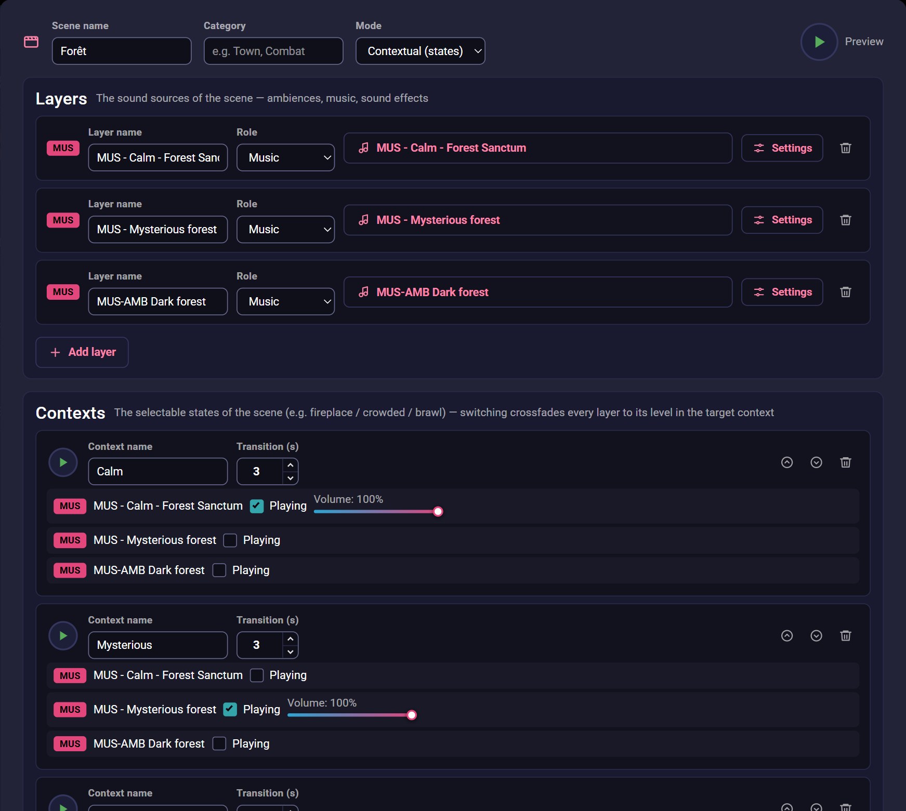Open the Mode dropdown showing Contextual (states)
This screenshot has width=906, height=811.
420,51
